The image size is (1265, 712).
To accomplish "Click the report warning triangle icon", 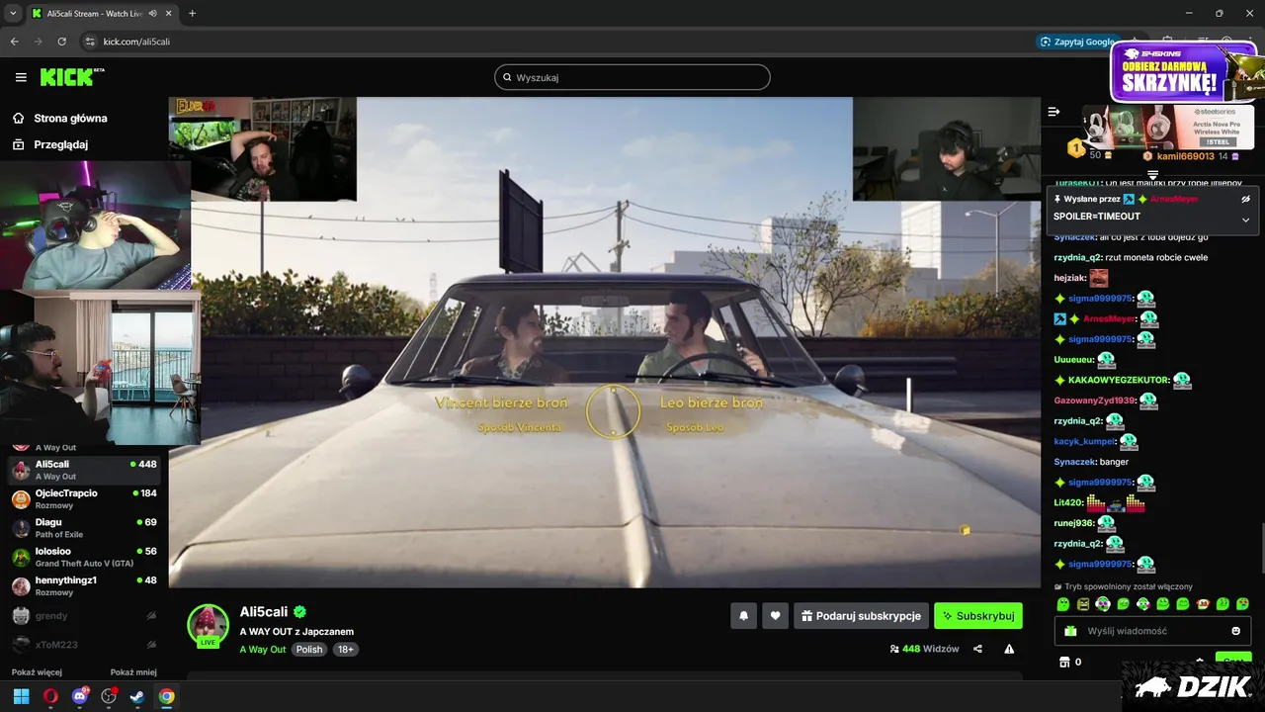I will 1009,650.
